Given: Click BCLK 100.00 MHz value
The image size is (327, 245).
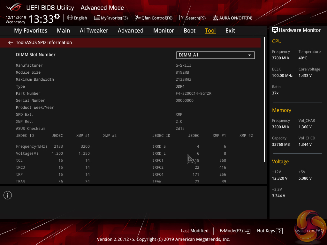Looking at the screenshot, I should click(282, 76).
